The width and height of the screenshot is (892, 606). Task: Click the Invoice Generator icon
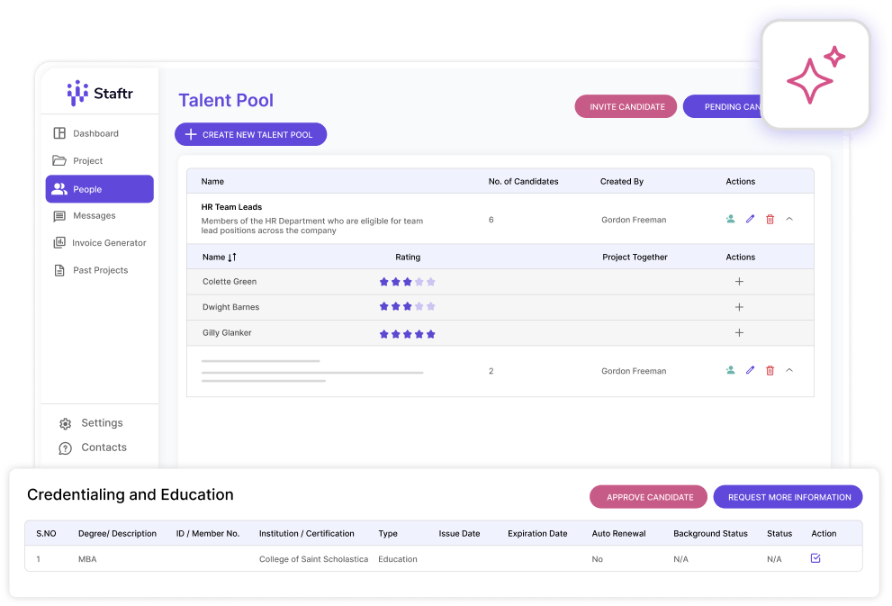[59, 243]
